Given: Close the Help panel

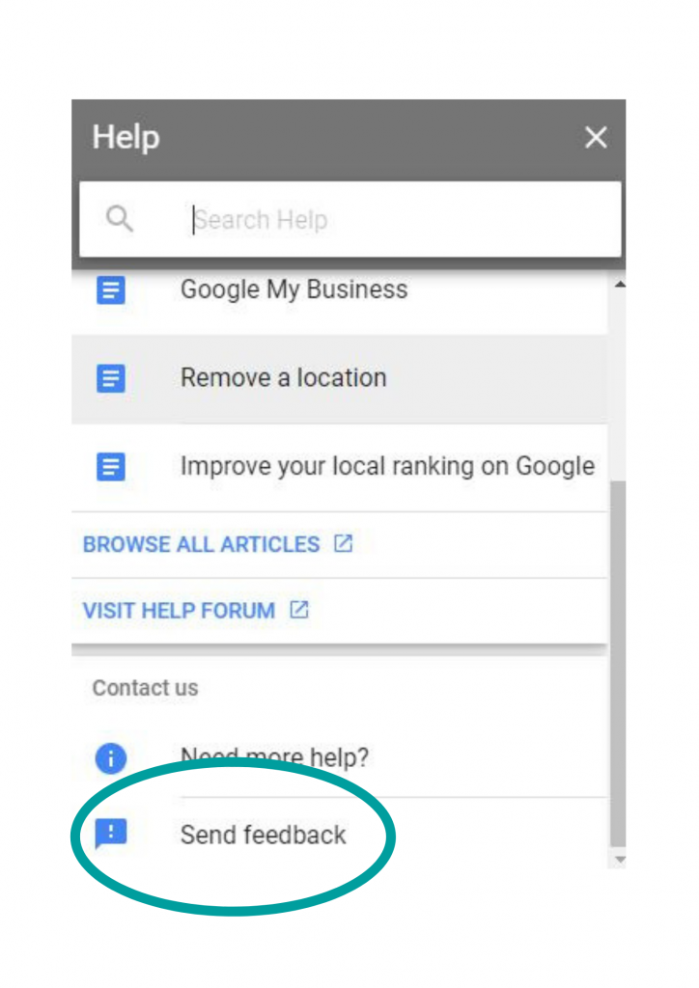Looking at the screenshot, I should [x=595, y=137].
